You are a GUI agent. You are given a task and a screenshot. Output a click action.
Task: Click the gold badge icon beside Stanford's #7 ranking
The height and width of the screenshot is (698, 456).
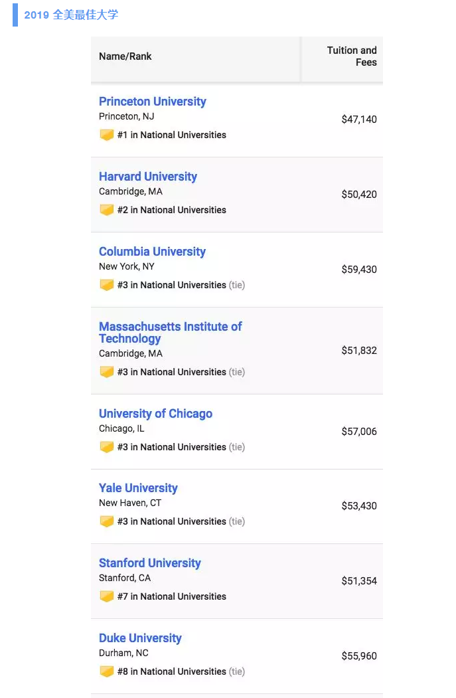(107, 596)
